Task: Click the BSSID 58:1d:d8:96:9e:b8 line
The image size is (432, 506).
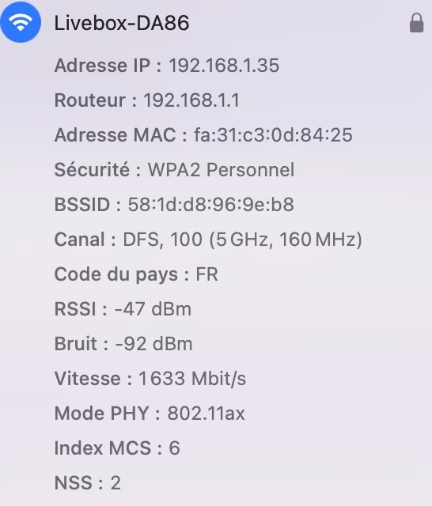Action: click(174, 205)
